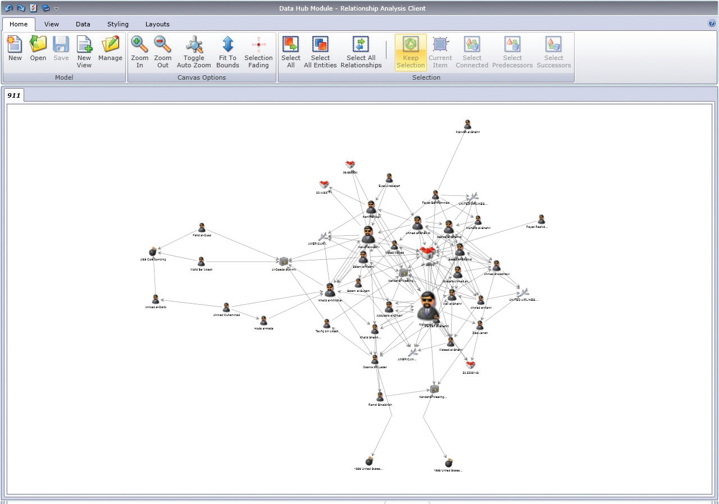Enable Selection Fading
This screenshot has height=504, width=719.
click(258, 51)
